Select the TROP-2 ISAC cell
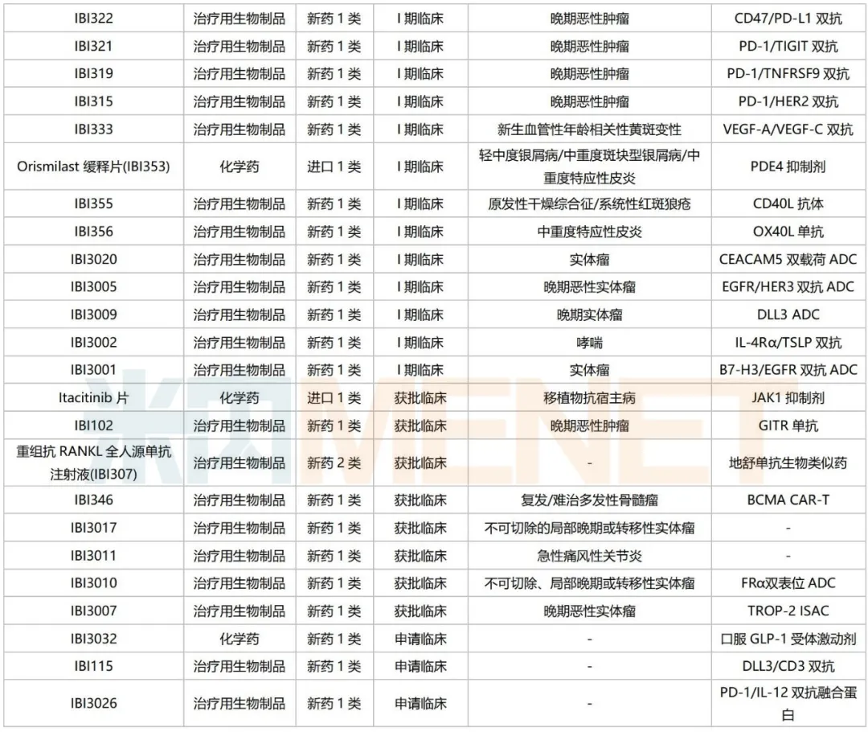 click(788, 611)
